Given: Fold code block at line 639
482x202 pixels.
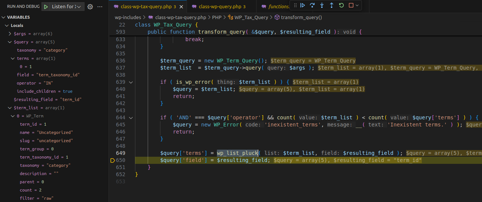Looking at the screenshot, I should pyautogui.click(x=131, y=82).
